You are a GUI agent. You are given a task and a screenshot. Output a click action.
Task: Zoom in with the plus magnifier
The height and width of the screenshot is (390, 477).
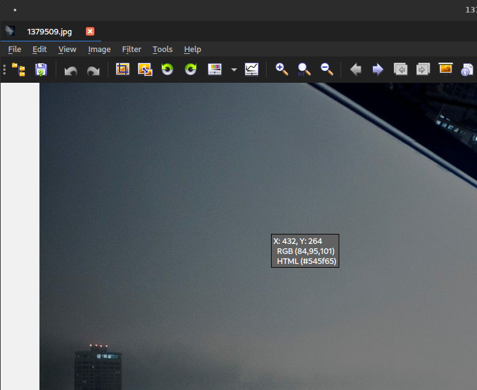click(x=282, y=70)
